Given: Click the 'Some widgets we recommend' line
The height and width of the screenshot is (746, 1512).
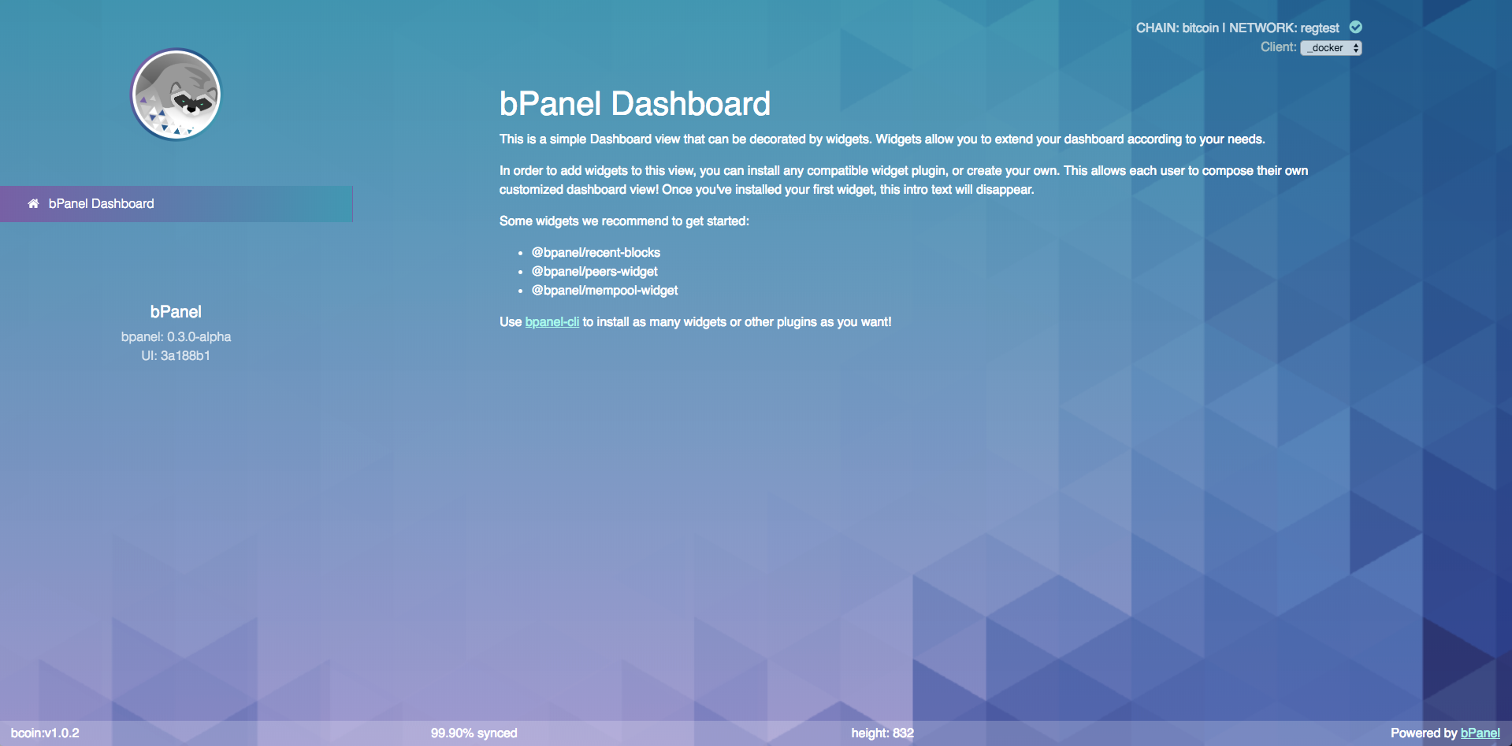Looking at the screenshot, I should coord(623,221).
